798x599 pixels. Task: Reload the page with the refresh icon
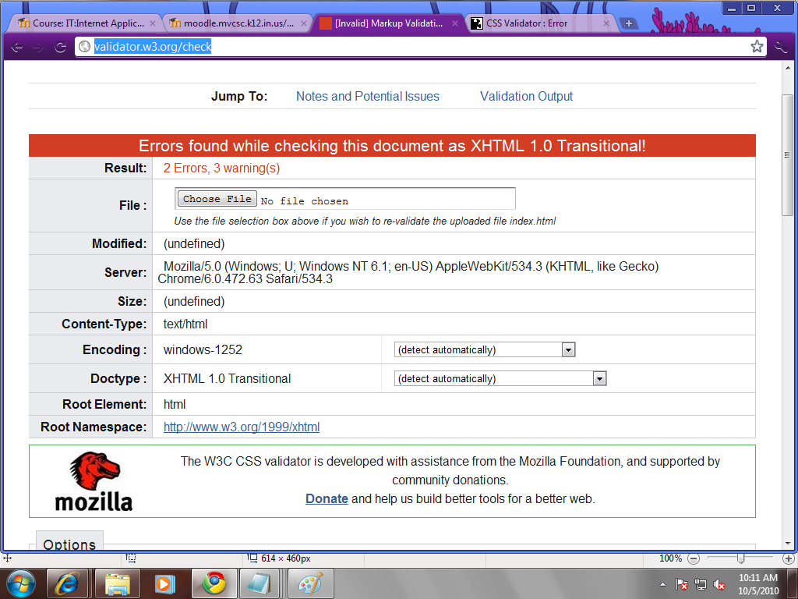point(61,47)
